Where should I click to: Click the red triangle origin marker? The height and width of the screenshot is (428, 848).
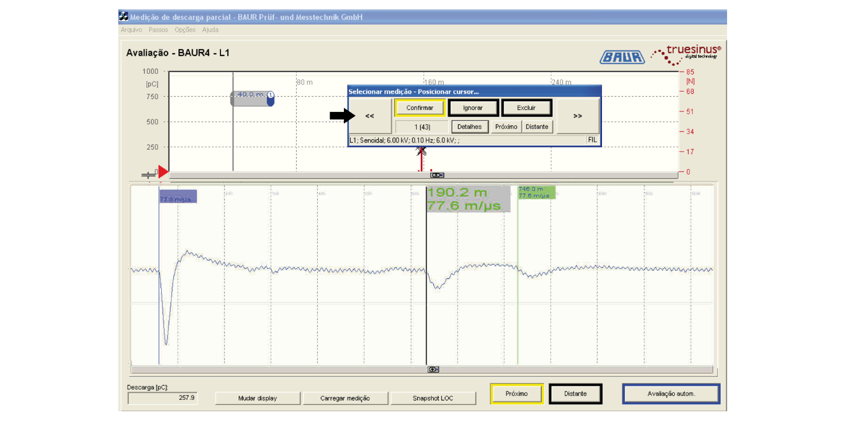point(163,172)
